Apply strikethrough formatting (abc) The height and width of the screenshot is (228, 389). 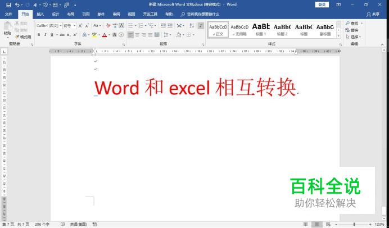coord(62,35)
